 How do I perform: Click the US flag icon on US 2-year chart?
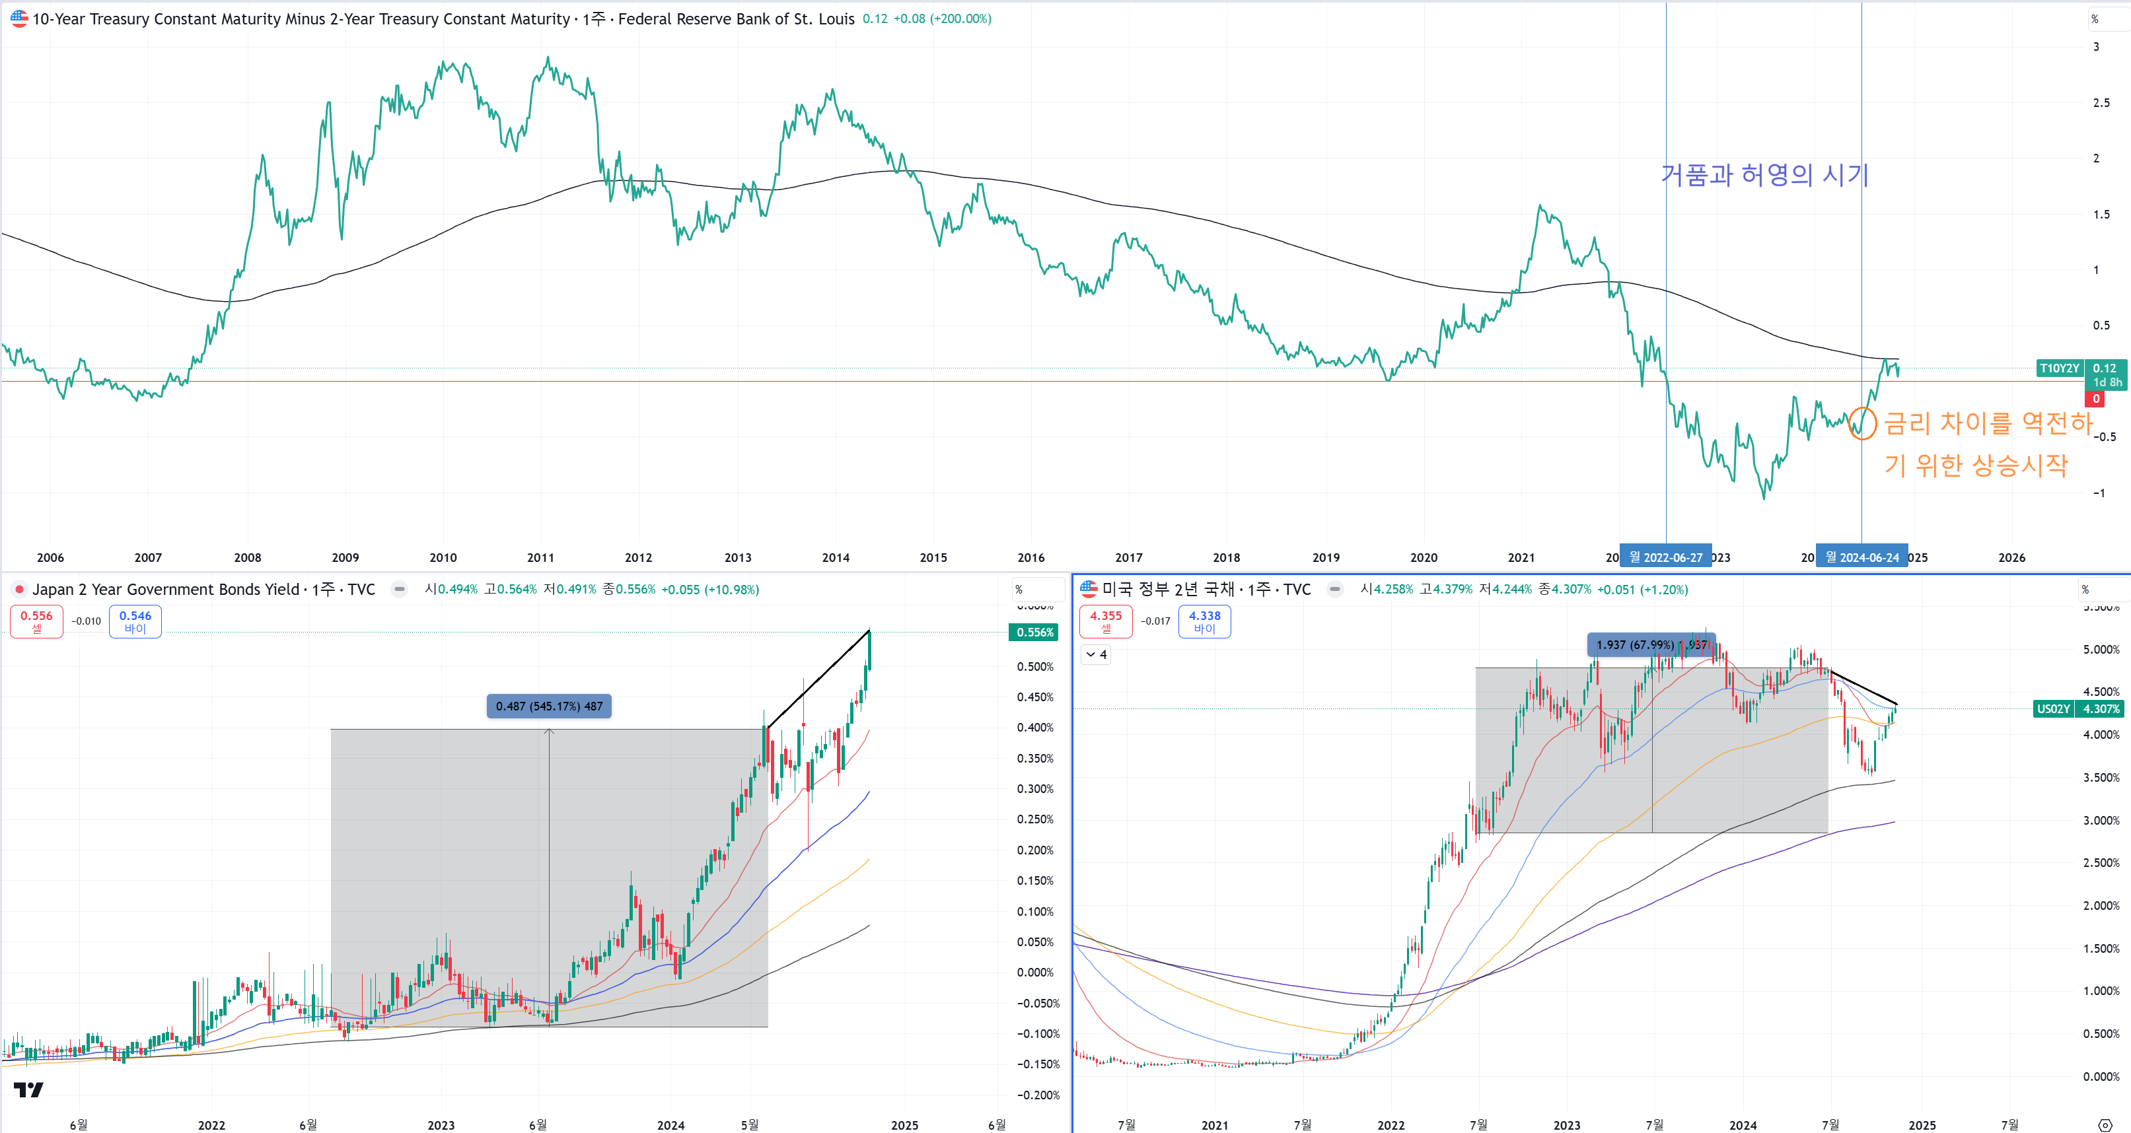coord(1088,589)
